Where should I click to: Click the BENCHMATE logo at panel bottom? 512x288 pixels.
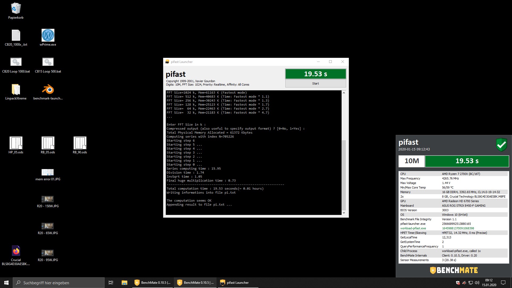(454, 270)
